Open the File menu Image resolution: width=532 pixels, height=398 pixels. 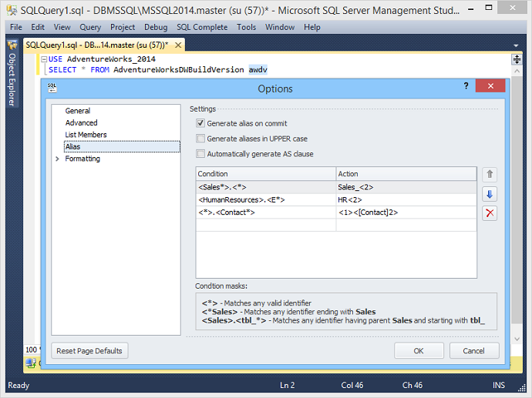(x=16, y=27)
